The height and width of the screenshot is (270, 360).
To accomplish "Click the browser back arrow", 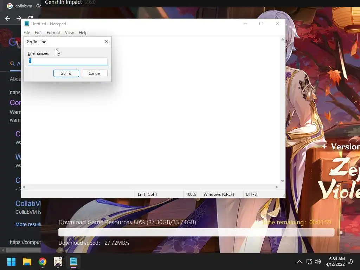I will 8,18.
